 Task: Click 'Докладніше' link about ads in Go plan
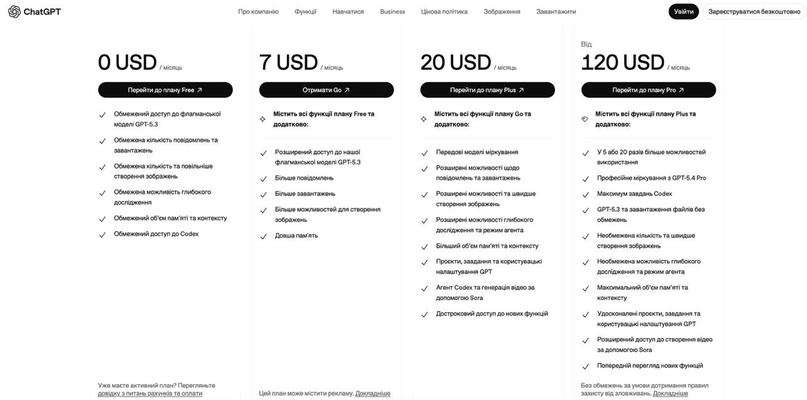pyautogui.click(x=373, y=394)
